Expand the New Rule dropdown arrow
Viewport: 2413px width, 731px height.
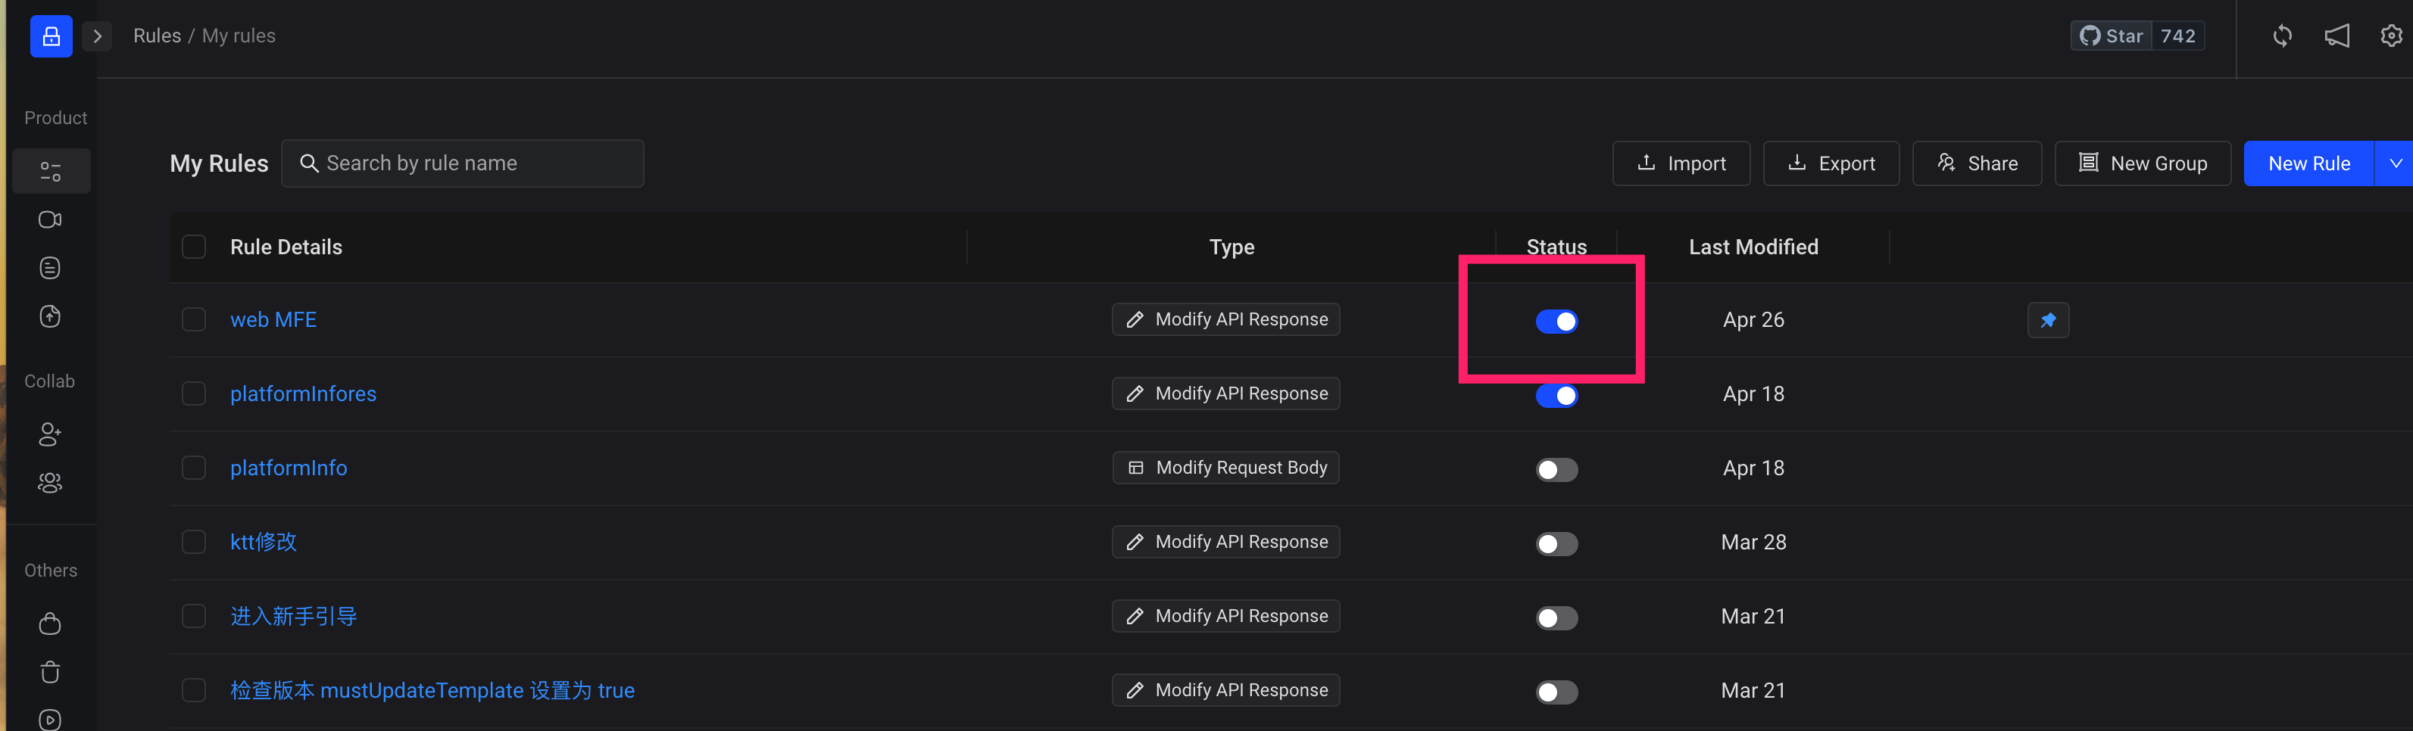[x=2396, y=163]
